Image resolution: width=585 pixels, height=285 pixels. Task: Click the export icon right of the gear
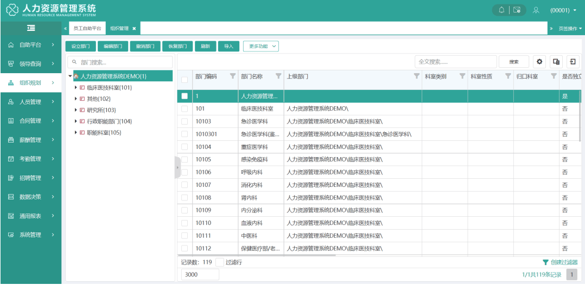pyautogui.click(x=556, y=62)
